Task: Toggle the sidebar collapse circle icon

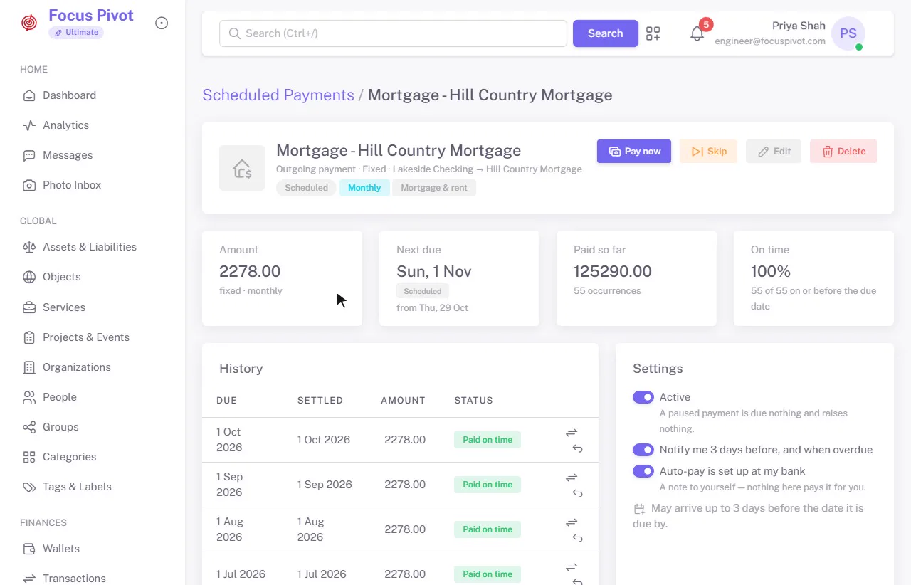Action: point(162,23)
